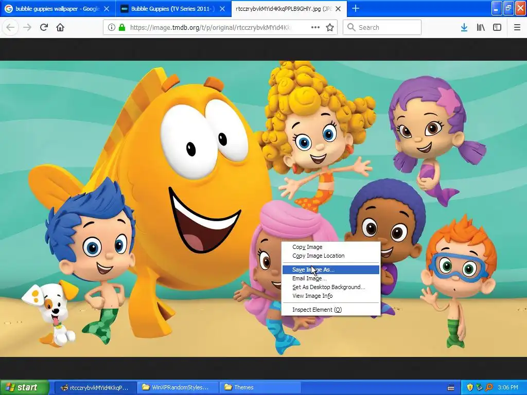Screen dimensions: 527x395
Task: Choose Copy Image from context menu
Action: 331,247
